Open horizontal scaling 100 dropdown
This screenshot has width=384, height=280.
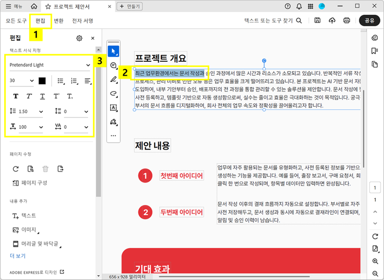(31, 127)
